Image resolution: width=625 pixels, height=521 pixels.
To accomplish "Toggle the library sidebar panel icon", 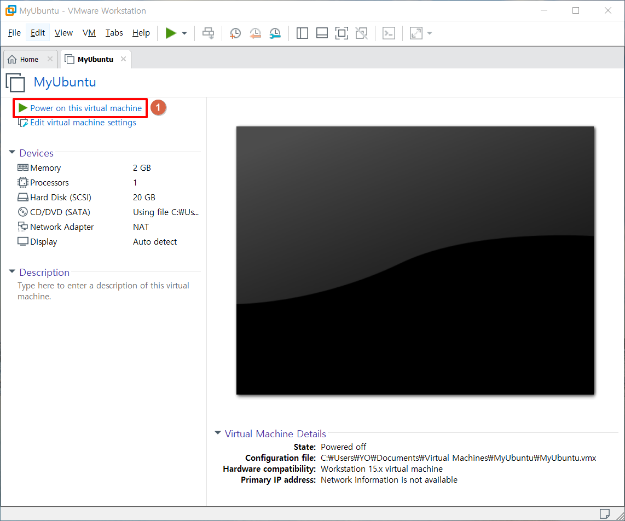I will click(x=302, y=33).
